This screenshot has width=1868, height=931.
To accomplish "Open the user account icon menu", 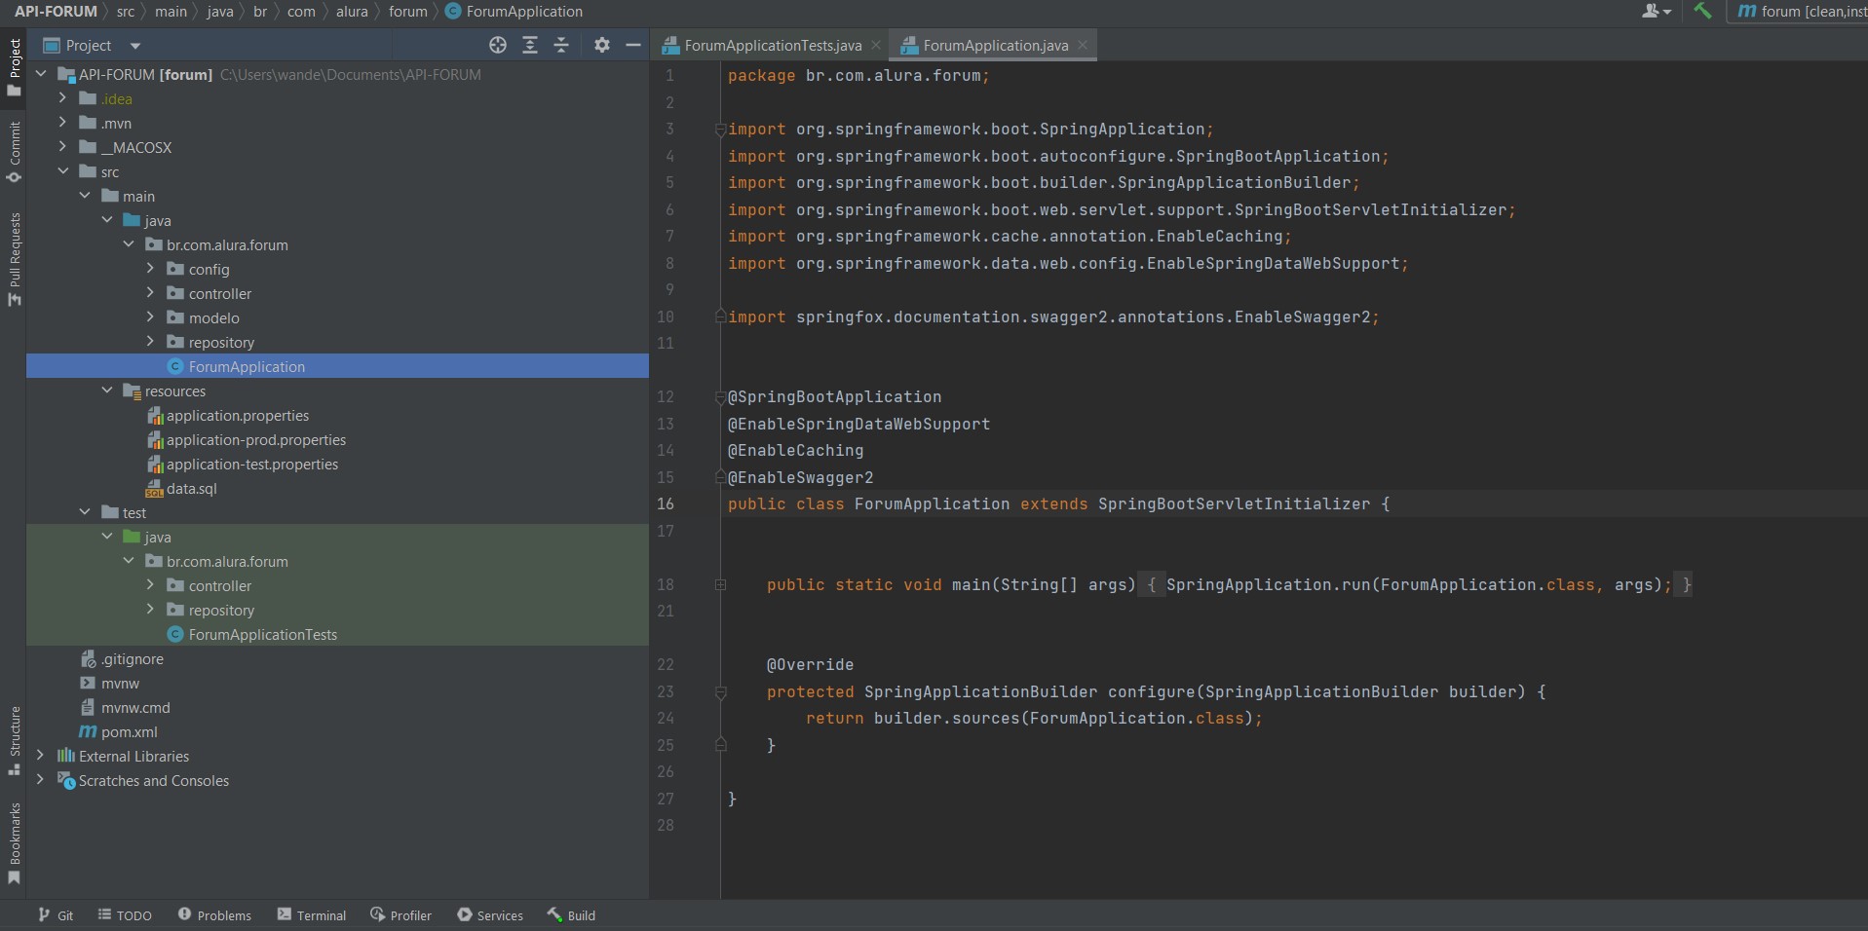I will click(1656, 11).
